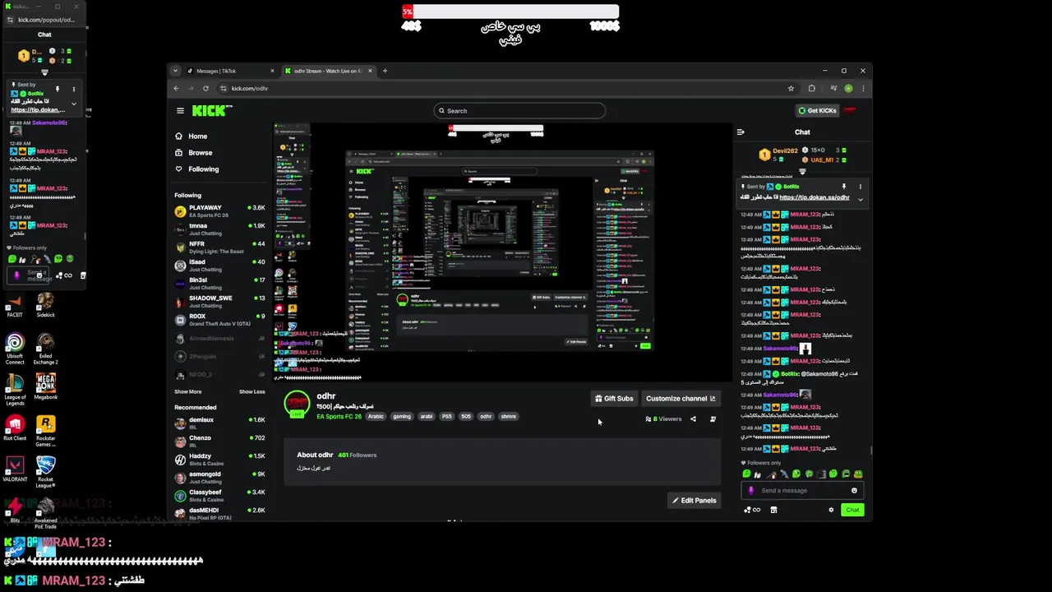
Task: Click the Gift Subs button
Action: pos(614,399)
